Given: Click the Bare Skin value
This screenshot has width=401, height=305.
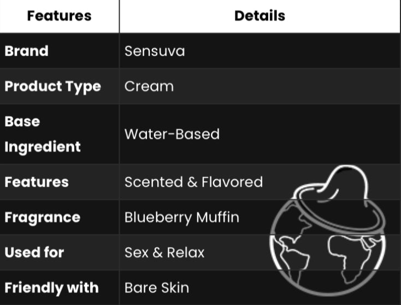Looking at the screenshot, I should (157, 288).
